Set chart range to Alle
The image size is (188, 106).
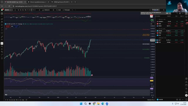point(23,100)
